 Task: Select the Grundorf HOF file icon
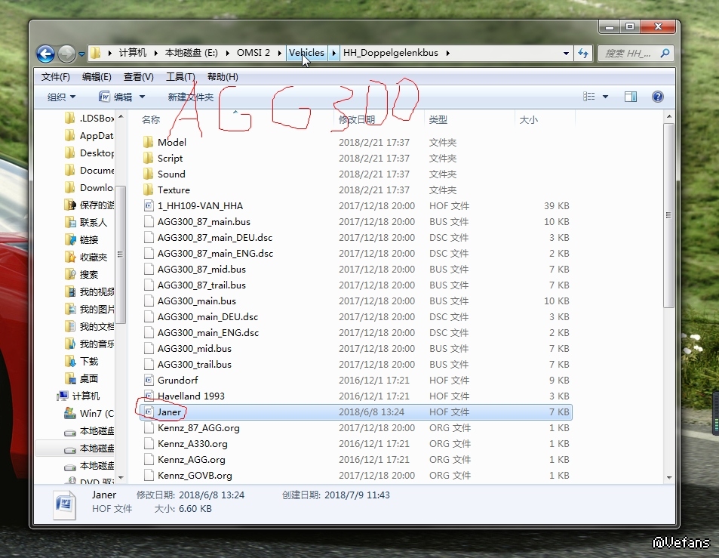(148, 380)
